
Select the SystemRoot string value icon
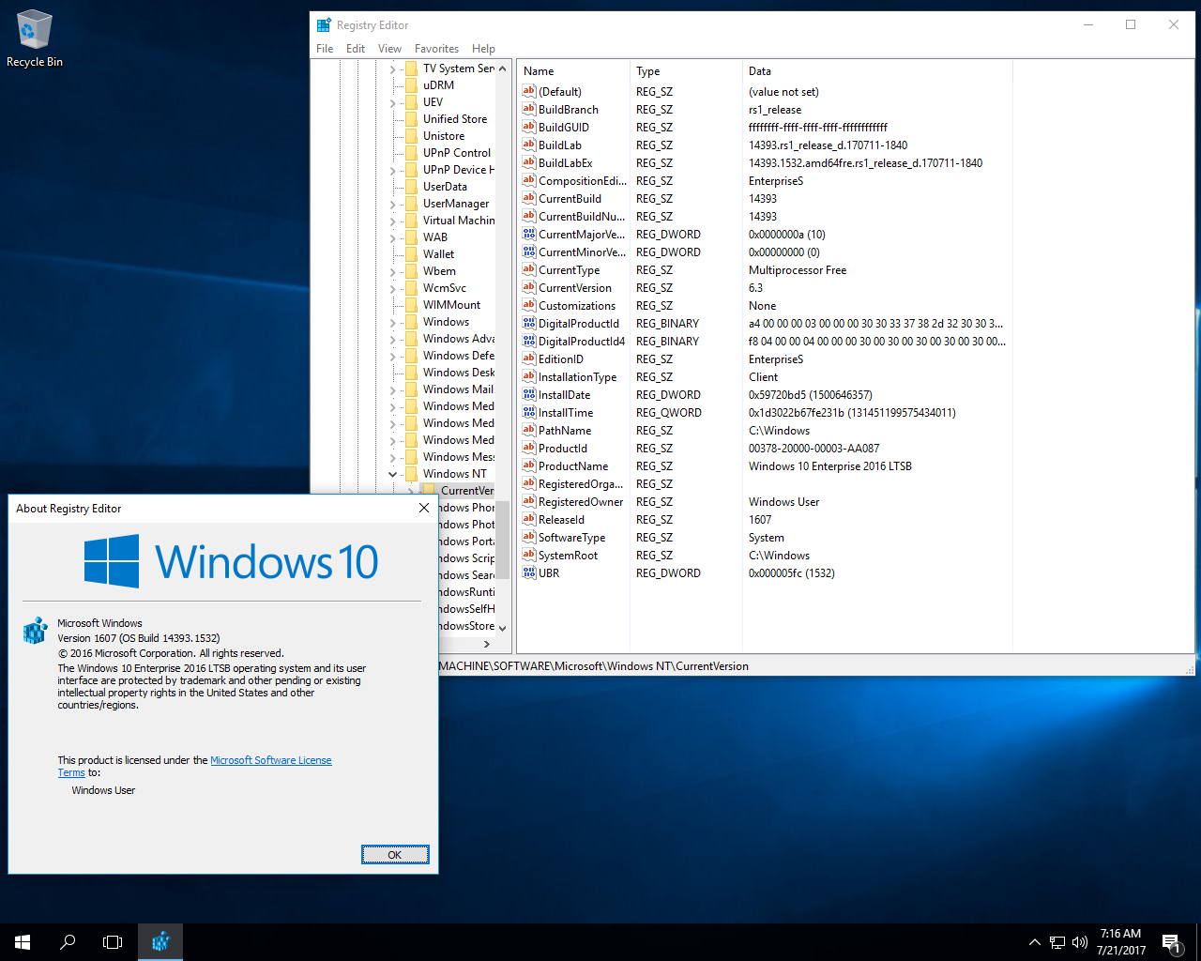[x=529, y=555]
